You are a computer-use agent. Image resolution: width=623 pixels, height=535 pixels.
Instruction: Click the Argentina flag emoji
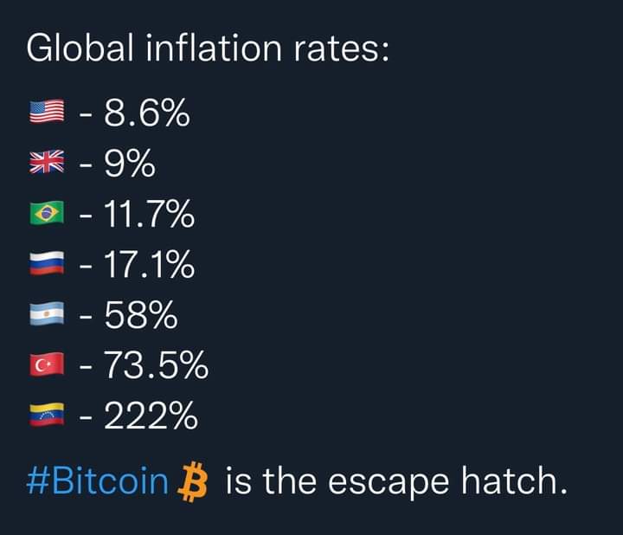coord(47,313)
